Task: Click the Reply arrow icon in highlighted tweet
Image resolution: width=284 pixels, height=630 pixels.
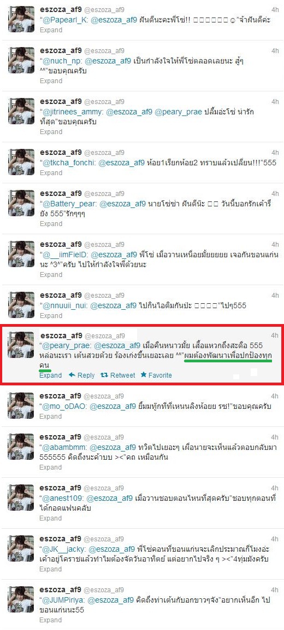Action: 72,375
